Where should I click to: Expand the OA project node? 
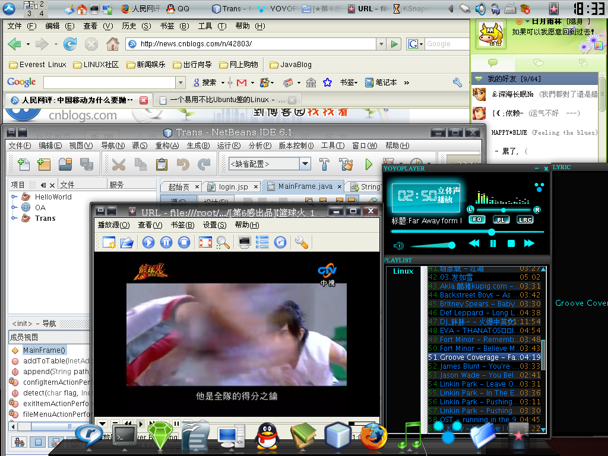point(14,207)
